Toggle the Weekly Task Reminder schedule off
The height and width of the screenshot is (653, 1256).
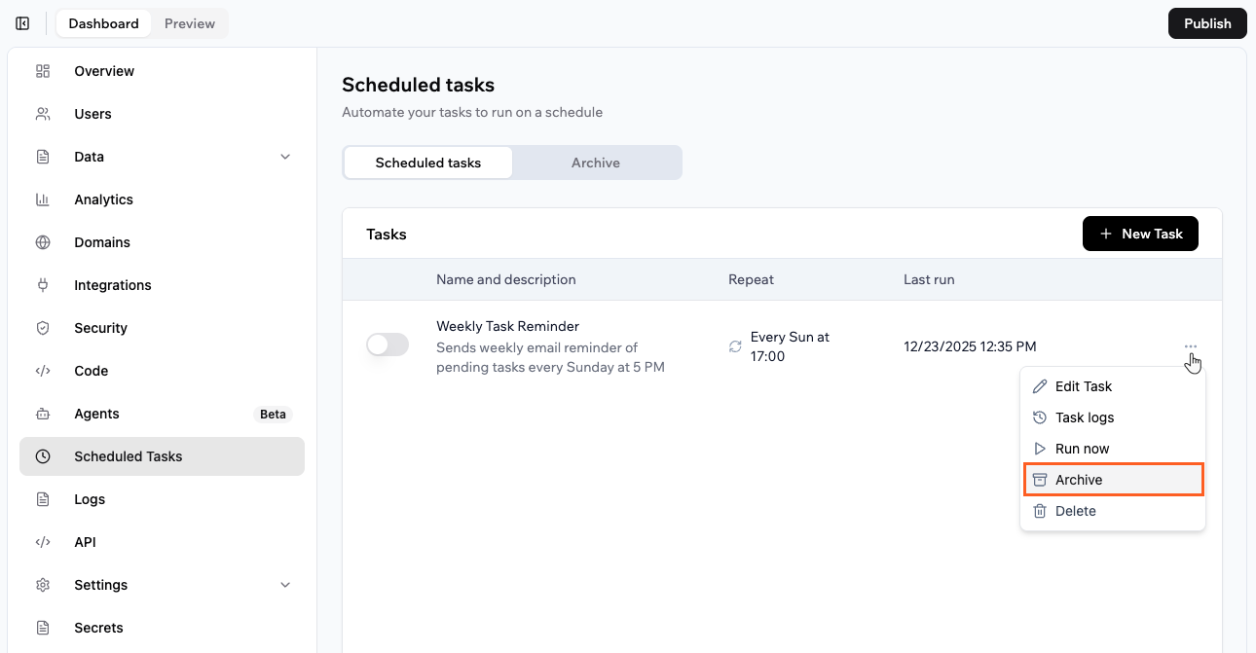pos(387,345)
